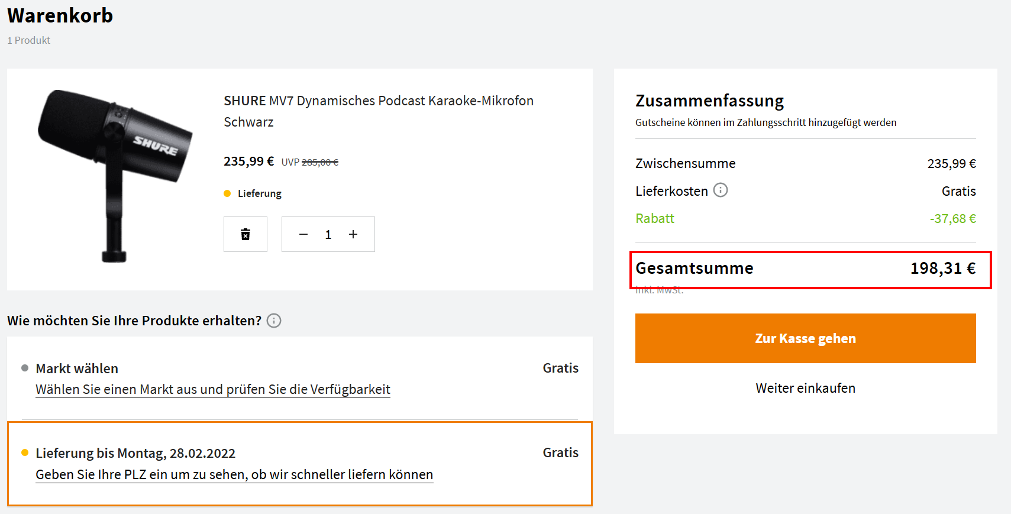Click the PLZ entry link for faster delivery
Image resolution: width=1011 pixels, height=514 pixels.
pyautogui.click(x=234, y=475)
